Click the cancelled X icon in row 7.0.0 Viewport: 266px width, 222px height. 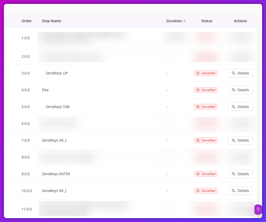click(198, 140)
